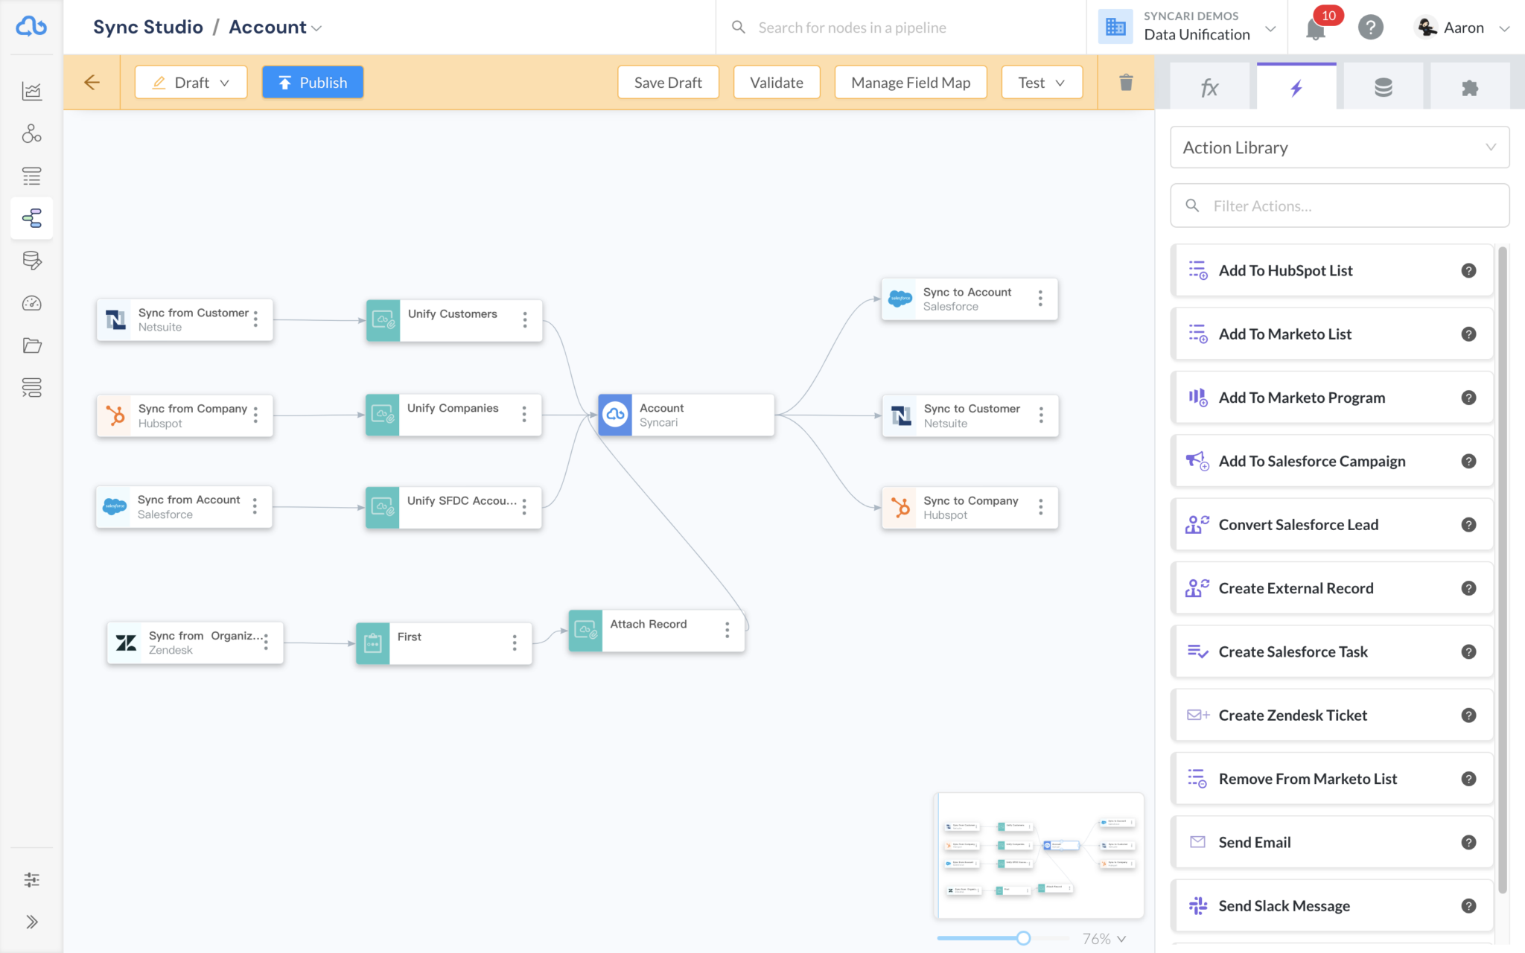
Task: Click the Syncari cloud logo
Action: (x=31, y=27)
